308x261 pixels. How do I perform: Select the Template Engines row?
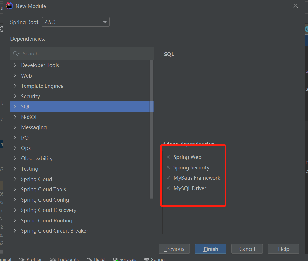click(80, 86)
